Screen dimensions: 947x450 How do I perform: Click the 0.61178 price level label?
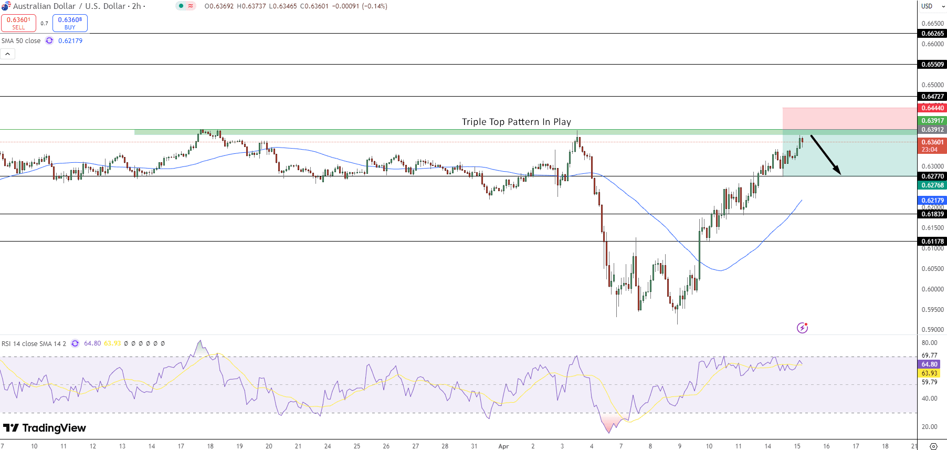coord(932,242)
